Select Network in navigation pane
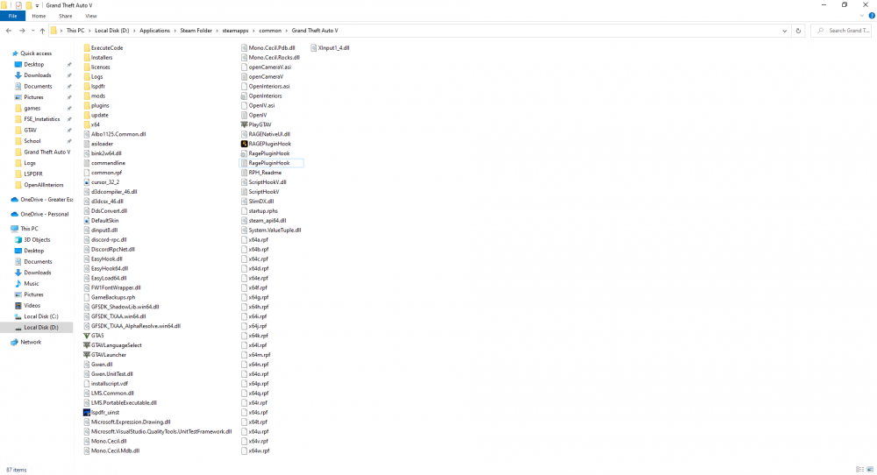The height and width of the screenshot is (475, 877). tap(31, 342)
